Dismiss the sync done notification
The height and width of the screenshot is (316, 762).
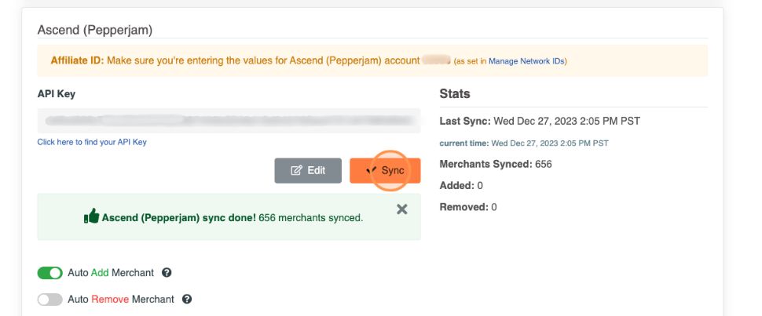tap(402, 209)
